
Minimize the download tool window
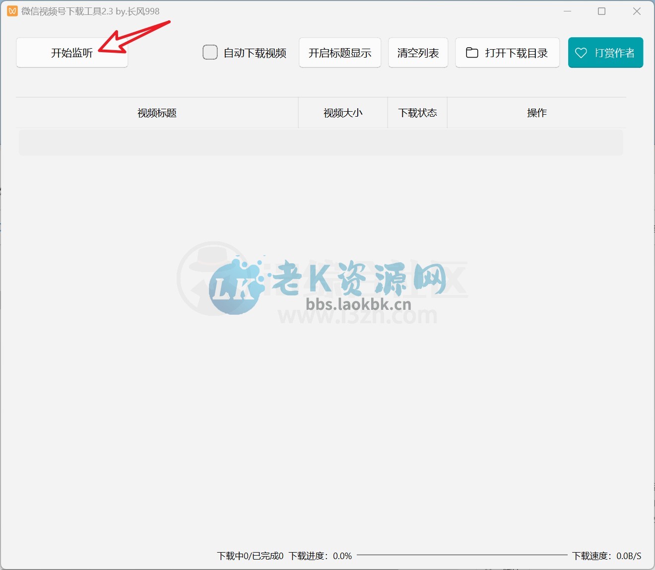pos(568,11)
